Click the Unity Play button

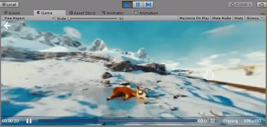pyautogui.click(x=127, y=5)
